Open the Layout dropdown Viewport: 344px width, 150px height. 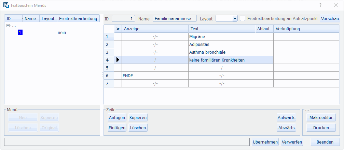235,19
